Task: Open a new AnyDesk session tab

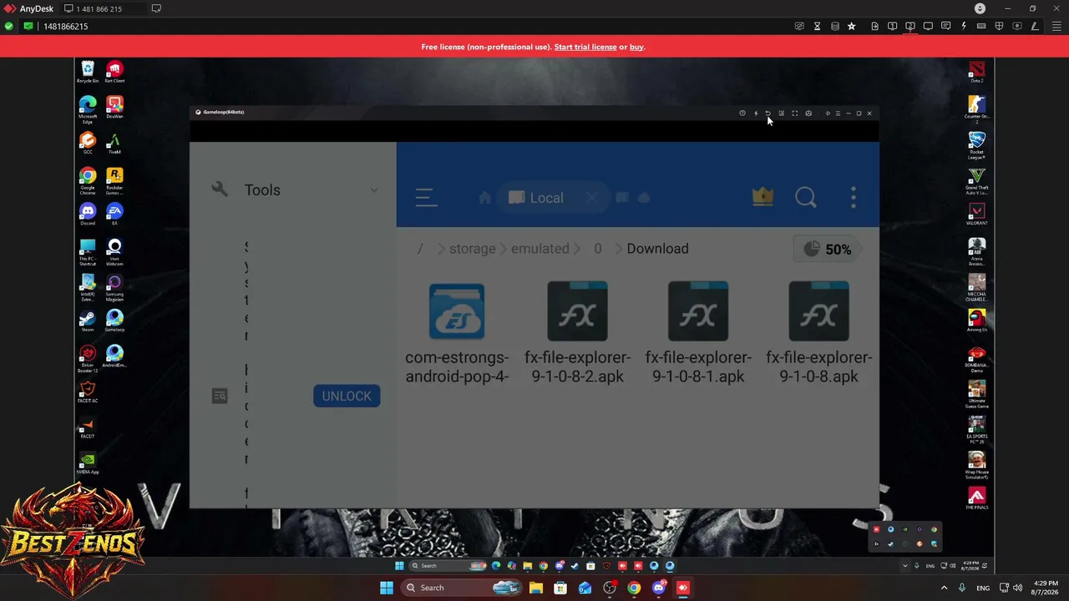Action: tap(156, 8)
